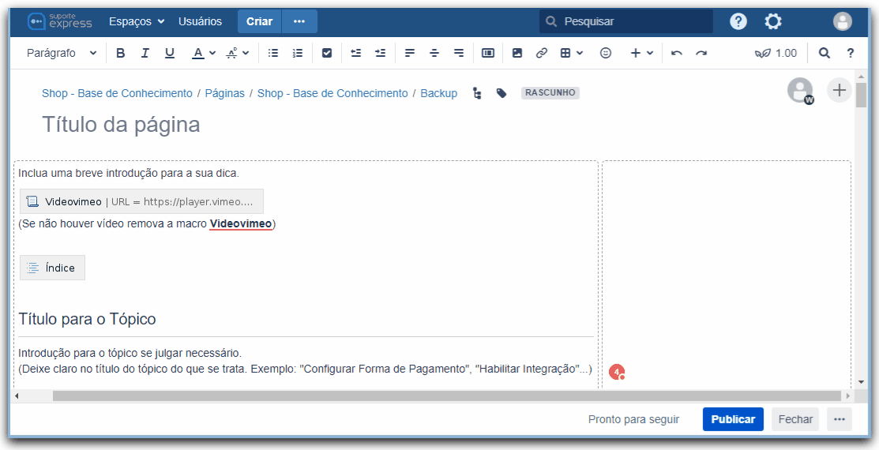Click the indent icon

[x=381, y=53]
